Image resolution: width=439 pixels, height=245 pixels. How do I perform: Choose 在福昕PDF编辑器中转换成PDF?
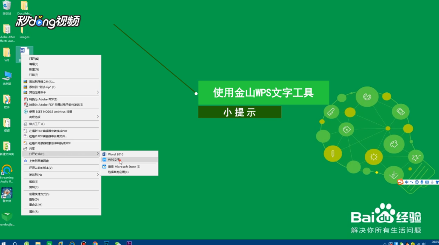point(61,131)
